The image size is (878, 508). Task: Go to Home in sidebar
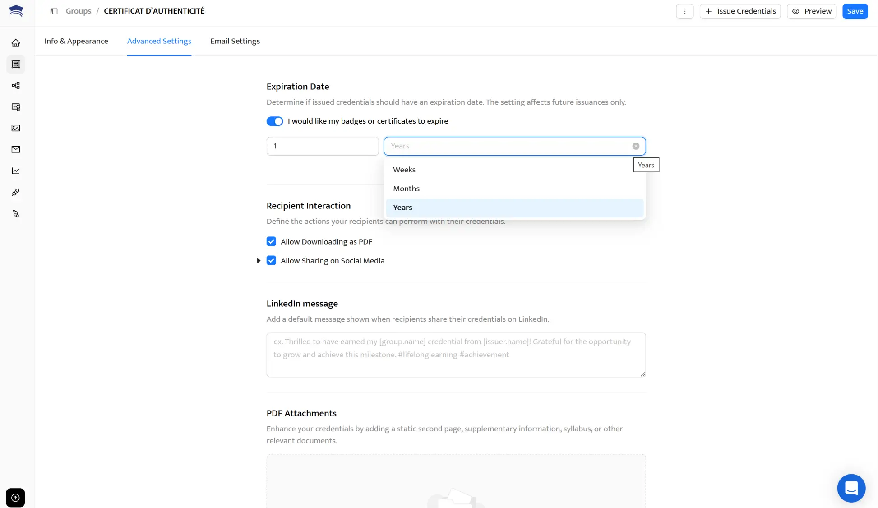click(16, 43)
